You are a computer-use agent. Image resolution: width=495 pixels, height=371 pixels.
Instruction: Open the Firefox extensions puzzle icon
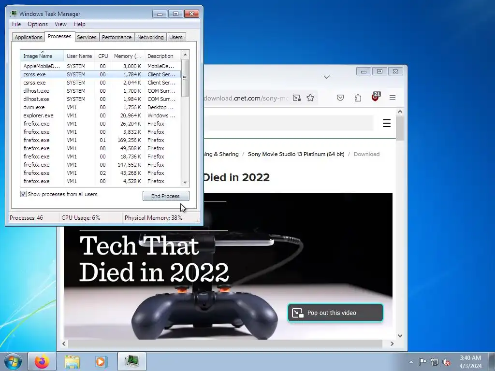tap(358, 98)
